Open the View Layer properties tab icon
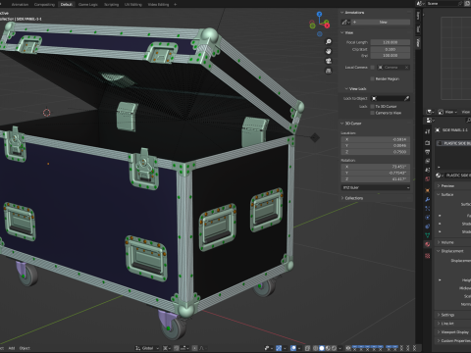 [428, 161]
